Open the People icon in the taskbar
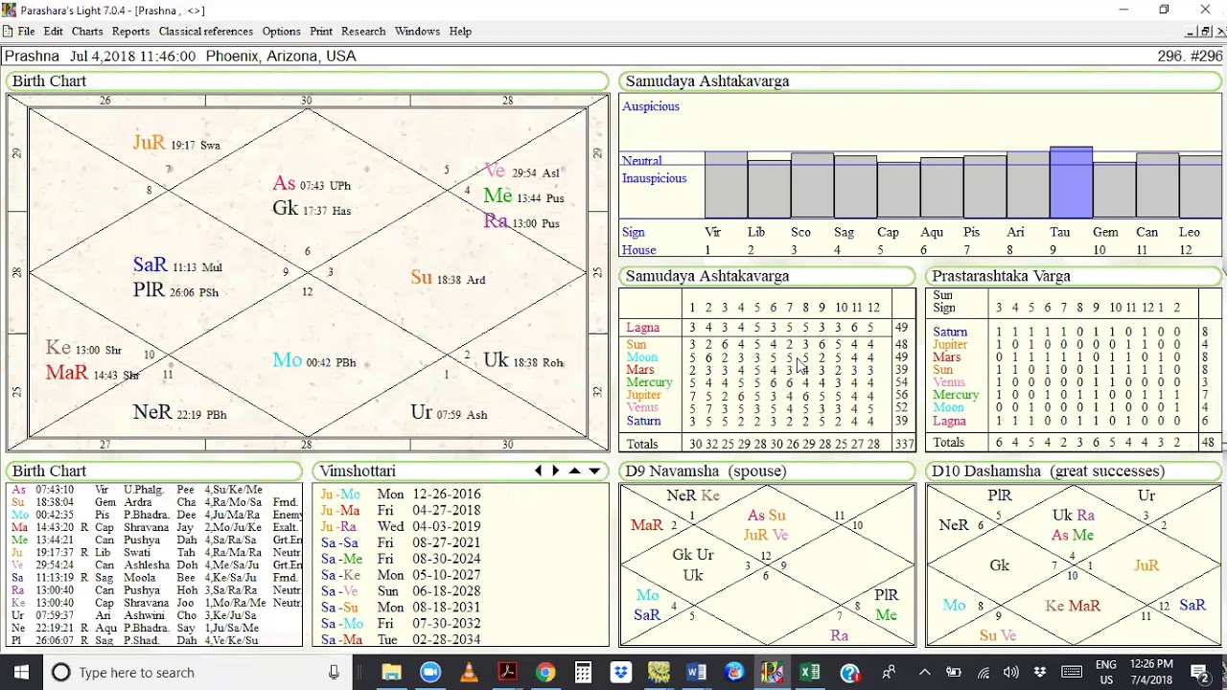Viewport: 1227px width, 690px height. [889, 673]
